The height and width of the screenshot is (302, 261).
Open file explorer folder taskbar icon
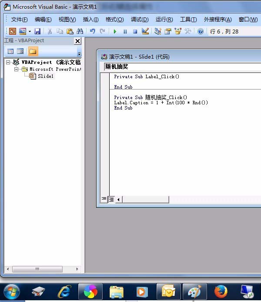coord(117,292)
